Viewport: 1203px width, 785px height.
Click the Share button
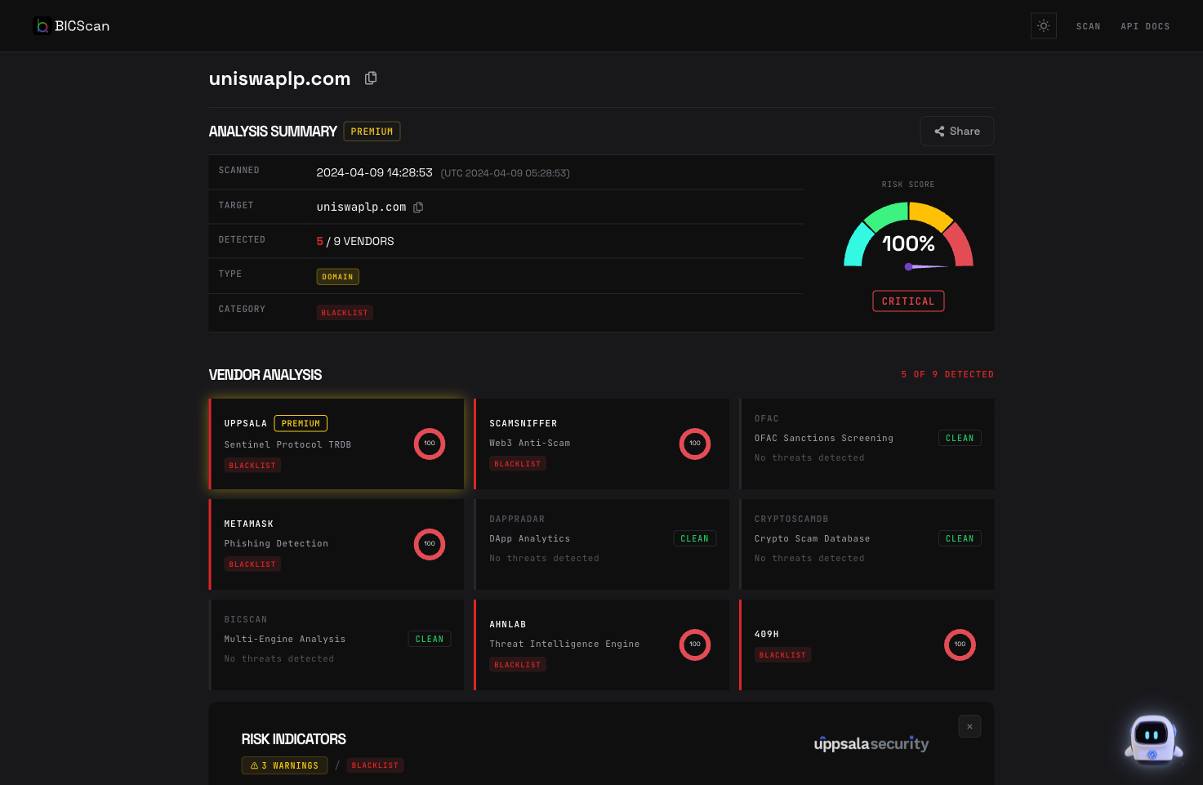click(x=956, y=132)
